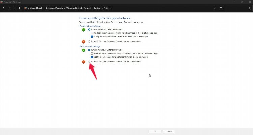This screenshot has height=135, width=253.
Task: Minimize the Customize Settings window
Action: (234, 2)
